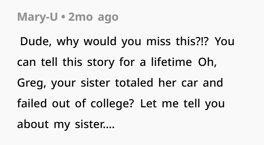
Task: Click the word failed in fourth line
Action: pos(32,103)
